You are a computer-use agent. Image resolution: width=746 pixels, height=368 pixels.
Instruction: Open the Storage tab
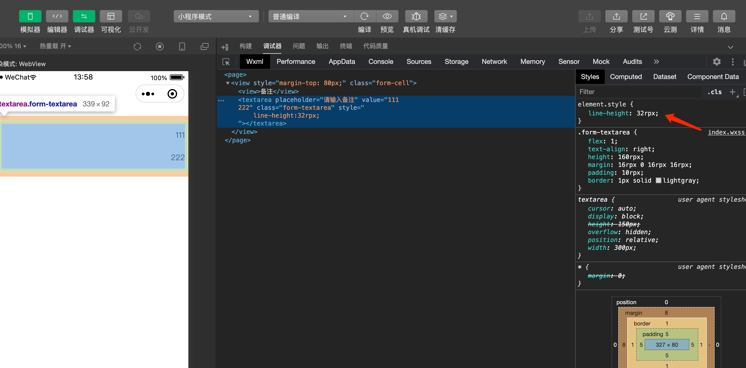(457, 62)
